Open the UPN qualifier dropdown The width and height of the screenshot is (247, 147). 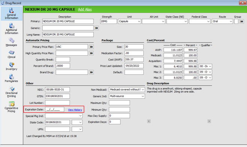(x=77, y=129)
